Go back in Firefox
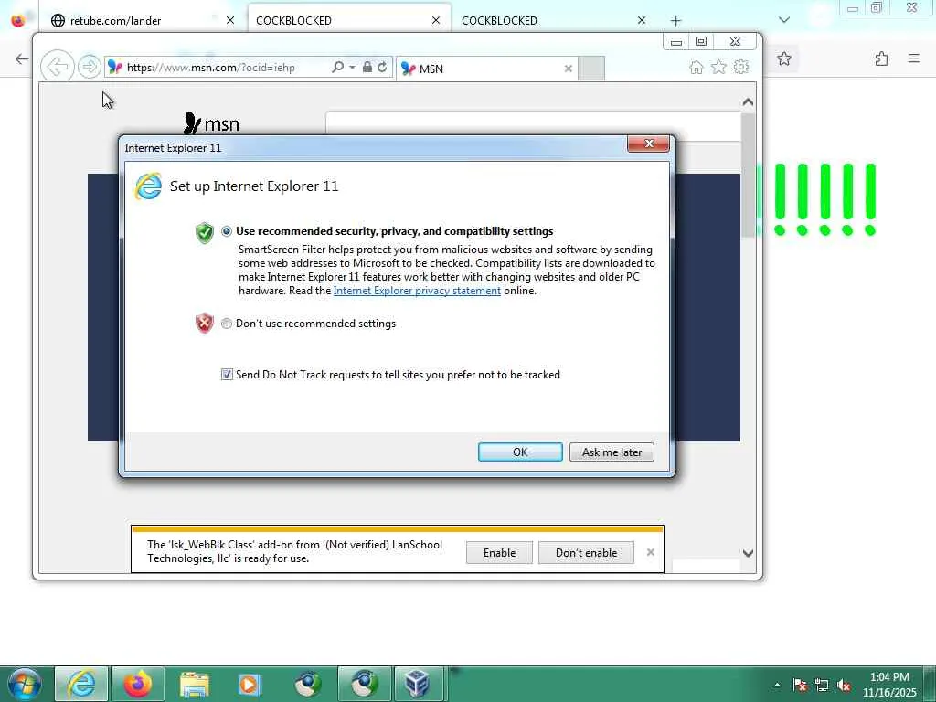The width and height of the screenshot is (936, 702). click(22, 58)
